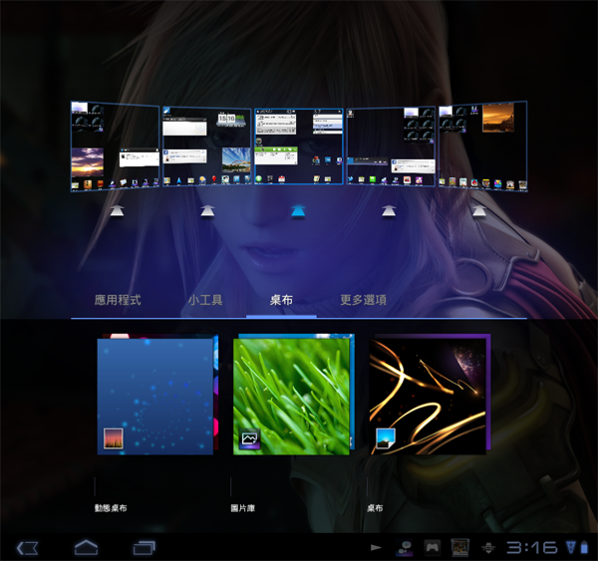Select the fifth home screen preview with sunset photo

click(483, 146)
